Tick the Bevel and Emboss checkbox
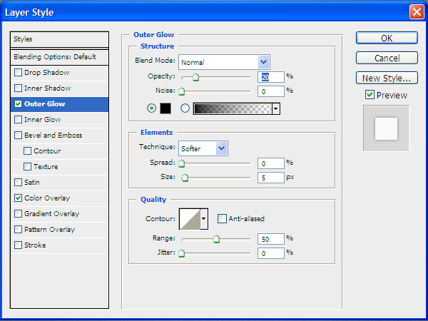 pos(18,136)
